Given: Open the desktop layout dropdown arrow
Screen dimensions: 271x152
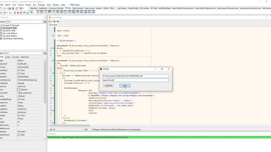Looking at the screenshot, I should pos(23,8).
